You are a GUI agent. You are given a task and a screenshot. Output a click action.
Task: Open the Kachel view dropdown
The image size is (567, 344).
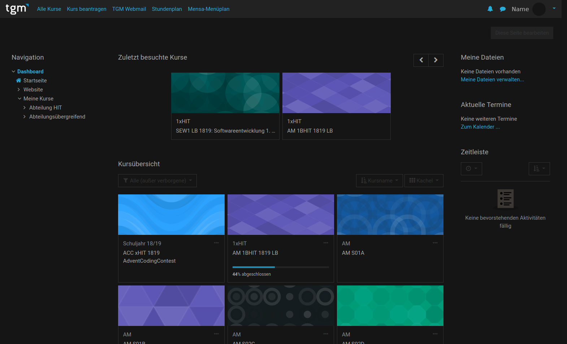pos(424,181)
